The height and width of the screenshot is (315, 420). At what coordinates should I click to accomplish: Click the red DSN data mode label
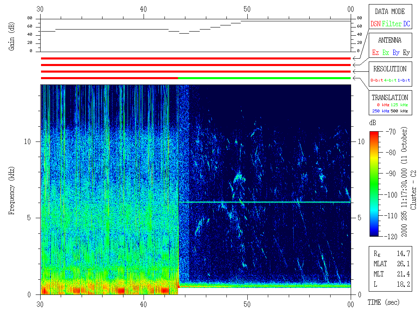pyautogui.click(x=375, y=24)
